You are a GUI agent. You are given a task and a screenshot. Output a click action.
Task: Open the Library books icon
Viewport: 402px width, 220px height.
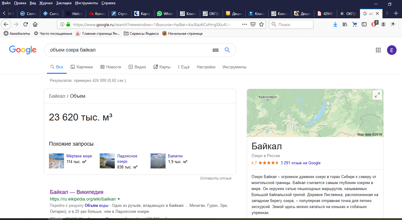(345, 24)
